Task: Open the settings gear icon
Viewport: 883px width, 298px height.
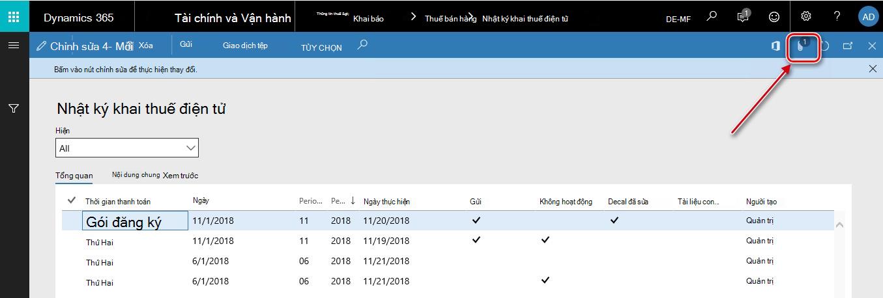Action: tap(806, 17)
